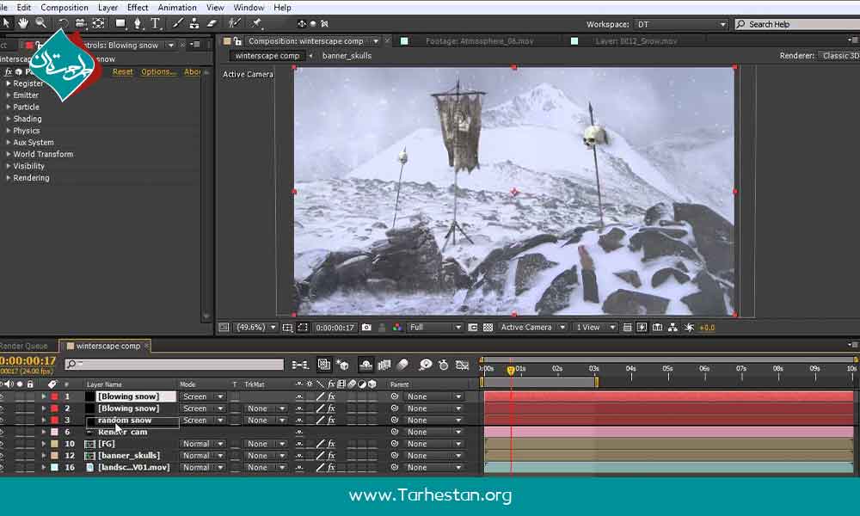Viewport: 860px width, 516px height.
Task: Select the Clone Stamp tool
Action: 196,23
